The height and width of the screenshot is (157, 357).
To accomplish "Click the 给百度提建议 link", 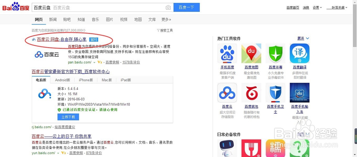I will click(x=65, y=127).
